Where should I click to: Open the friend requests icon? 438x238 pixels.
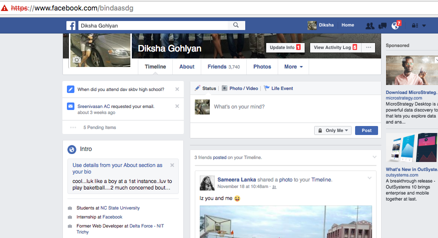coord(370,25)
